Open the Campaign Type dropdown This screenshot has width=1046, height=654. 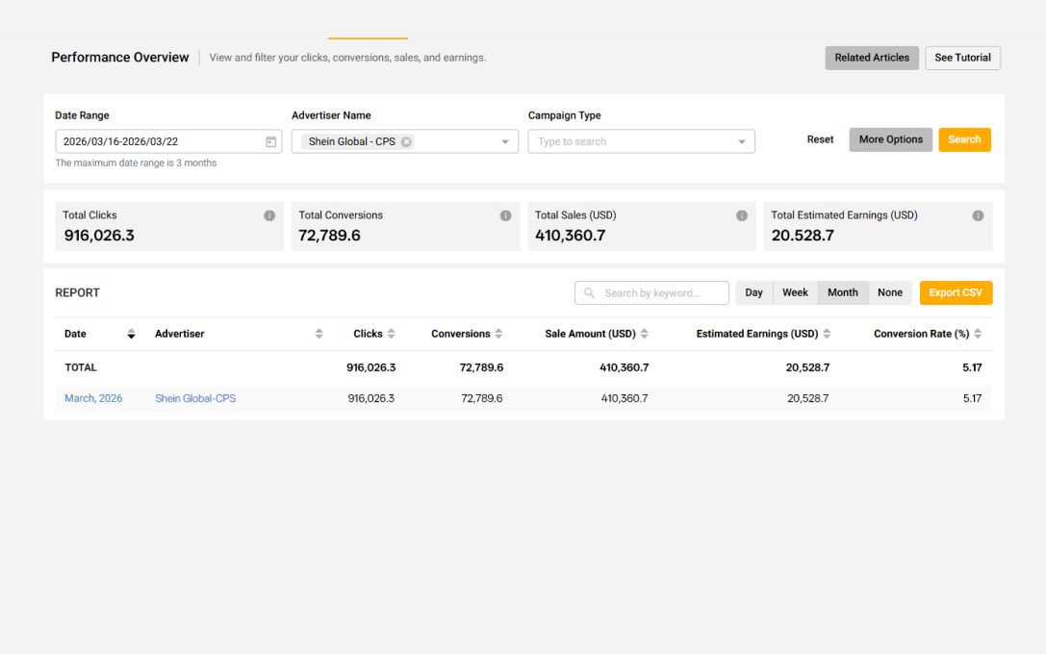741,142
